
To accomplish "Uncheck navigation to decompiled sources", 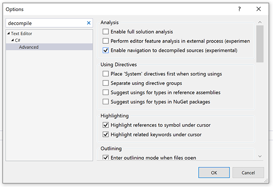I will [106, 50].
